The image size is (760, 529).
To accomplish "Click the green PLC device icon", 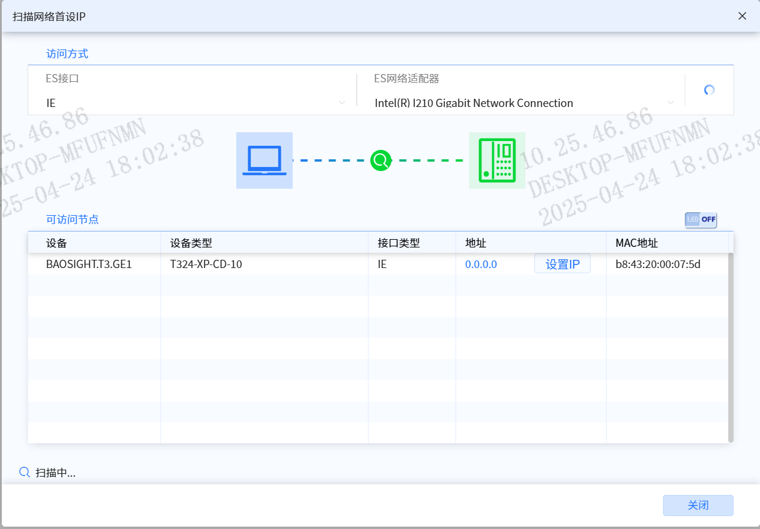I will coord(497,160).
